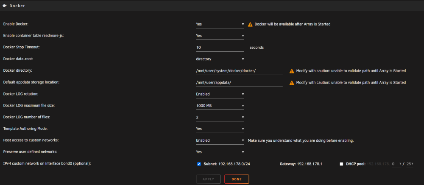Open the Enable Docker dropdown

220,24
